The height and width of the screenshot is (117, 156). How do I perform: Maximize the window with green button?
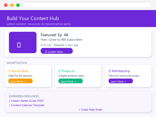[18, 5]
